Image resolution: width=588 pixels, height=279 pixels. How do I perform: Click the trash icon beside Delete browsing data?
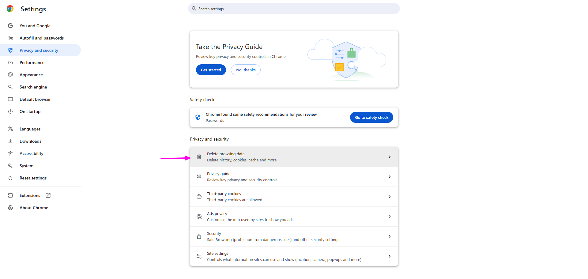199,157
